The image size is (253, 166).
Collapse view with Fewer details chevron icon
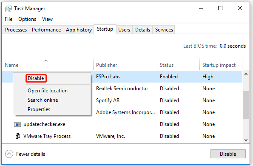pos(9,154)
